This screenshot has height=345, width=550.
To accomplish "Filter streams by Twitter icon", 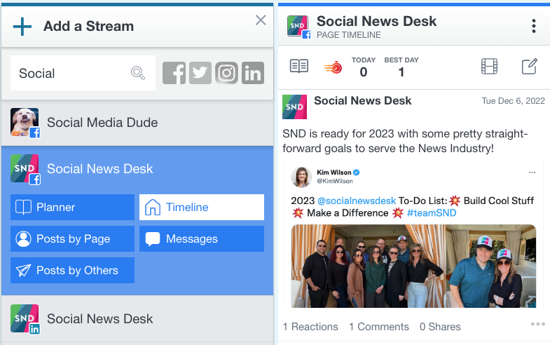I will (x=200, y=73).
